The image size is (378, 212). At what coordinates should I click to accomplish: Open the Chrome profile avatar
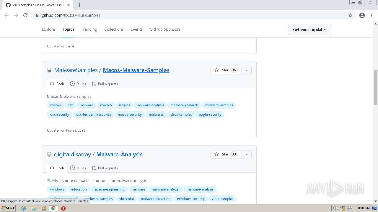(x=362, y=15)
